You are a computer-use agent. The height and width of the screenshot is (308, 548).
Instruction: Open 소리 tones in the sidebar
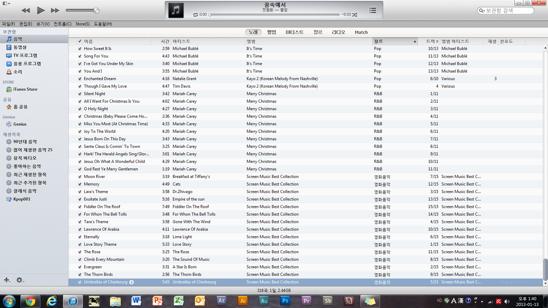(x=34, y=72)
